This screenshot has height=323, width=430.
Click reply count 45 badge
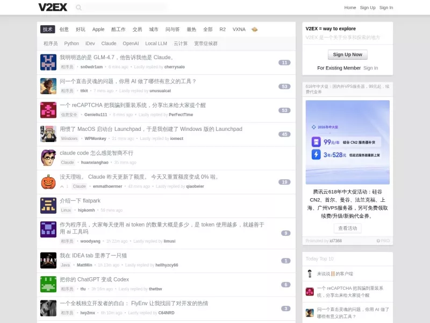point(284,134)
